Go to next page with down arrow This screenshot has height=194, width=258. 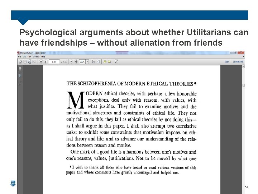coord(46,61)
